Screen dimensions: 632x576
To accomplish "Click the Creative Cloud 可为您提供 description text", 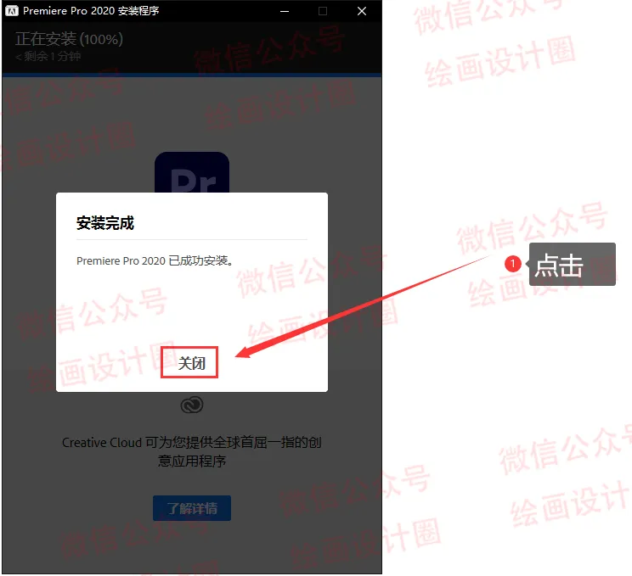I will [x=192, y=451].
